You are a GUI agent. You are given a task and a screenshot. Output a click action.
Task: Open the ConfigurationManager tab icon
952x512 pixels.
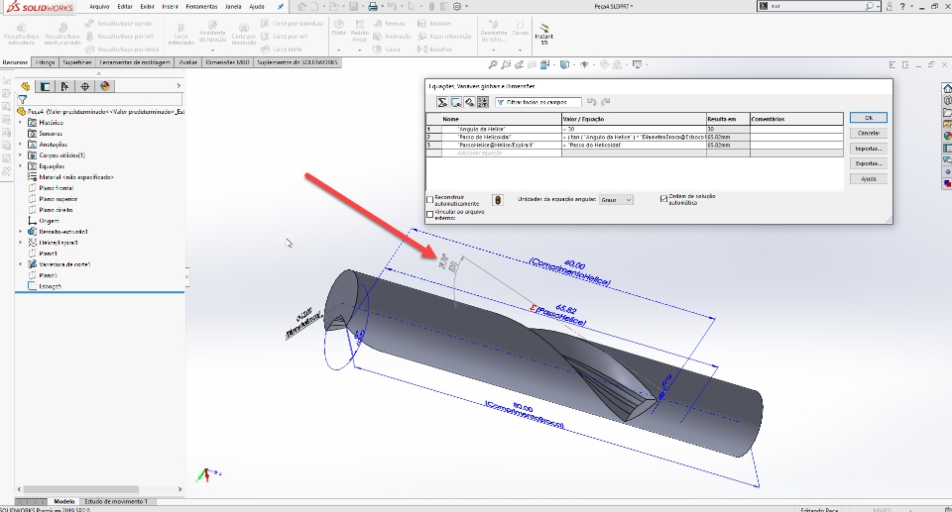click(64, 86)
